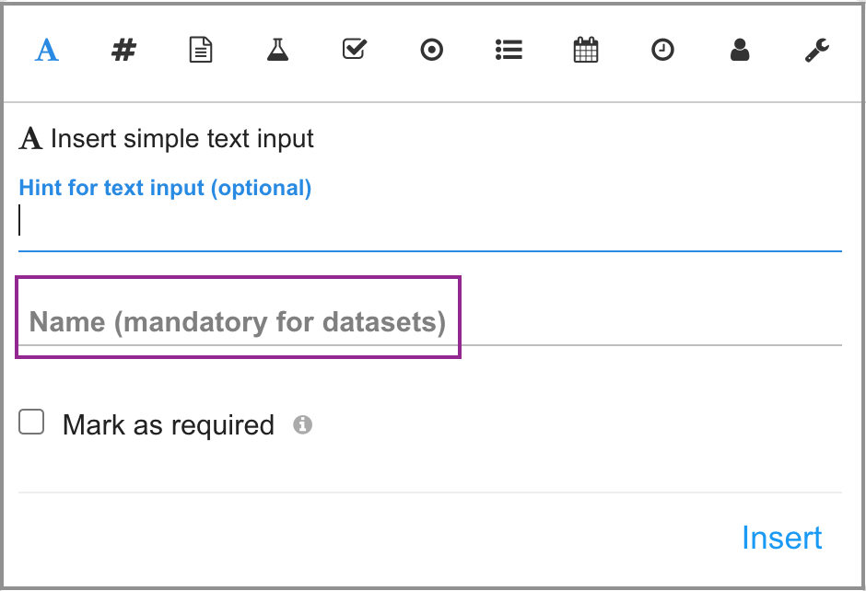This screenshot has height=591, width=866.
Task: Choose the text area document icon
Action: click(200, 50)
